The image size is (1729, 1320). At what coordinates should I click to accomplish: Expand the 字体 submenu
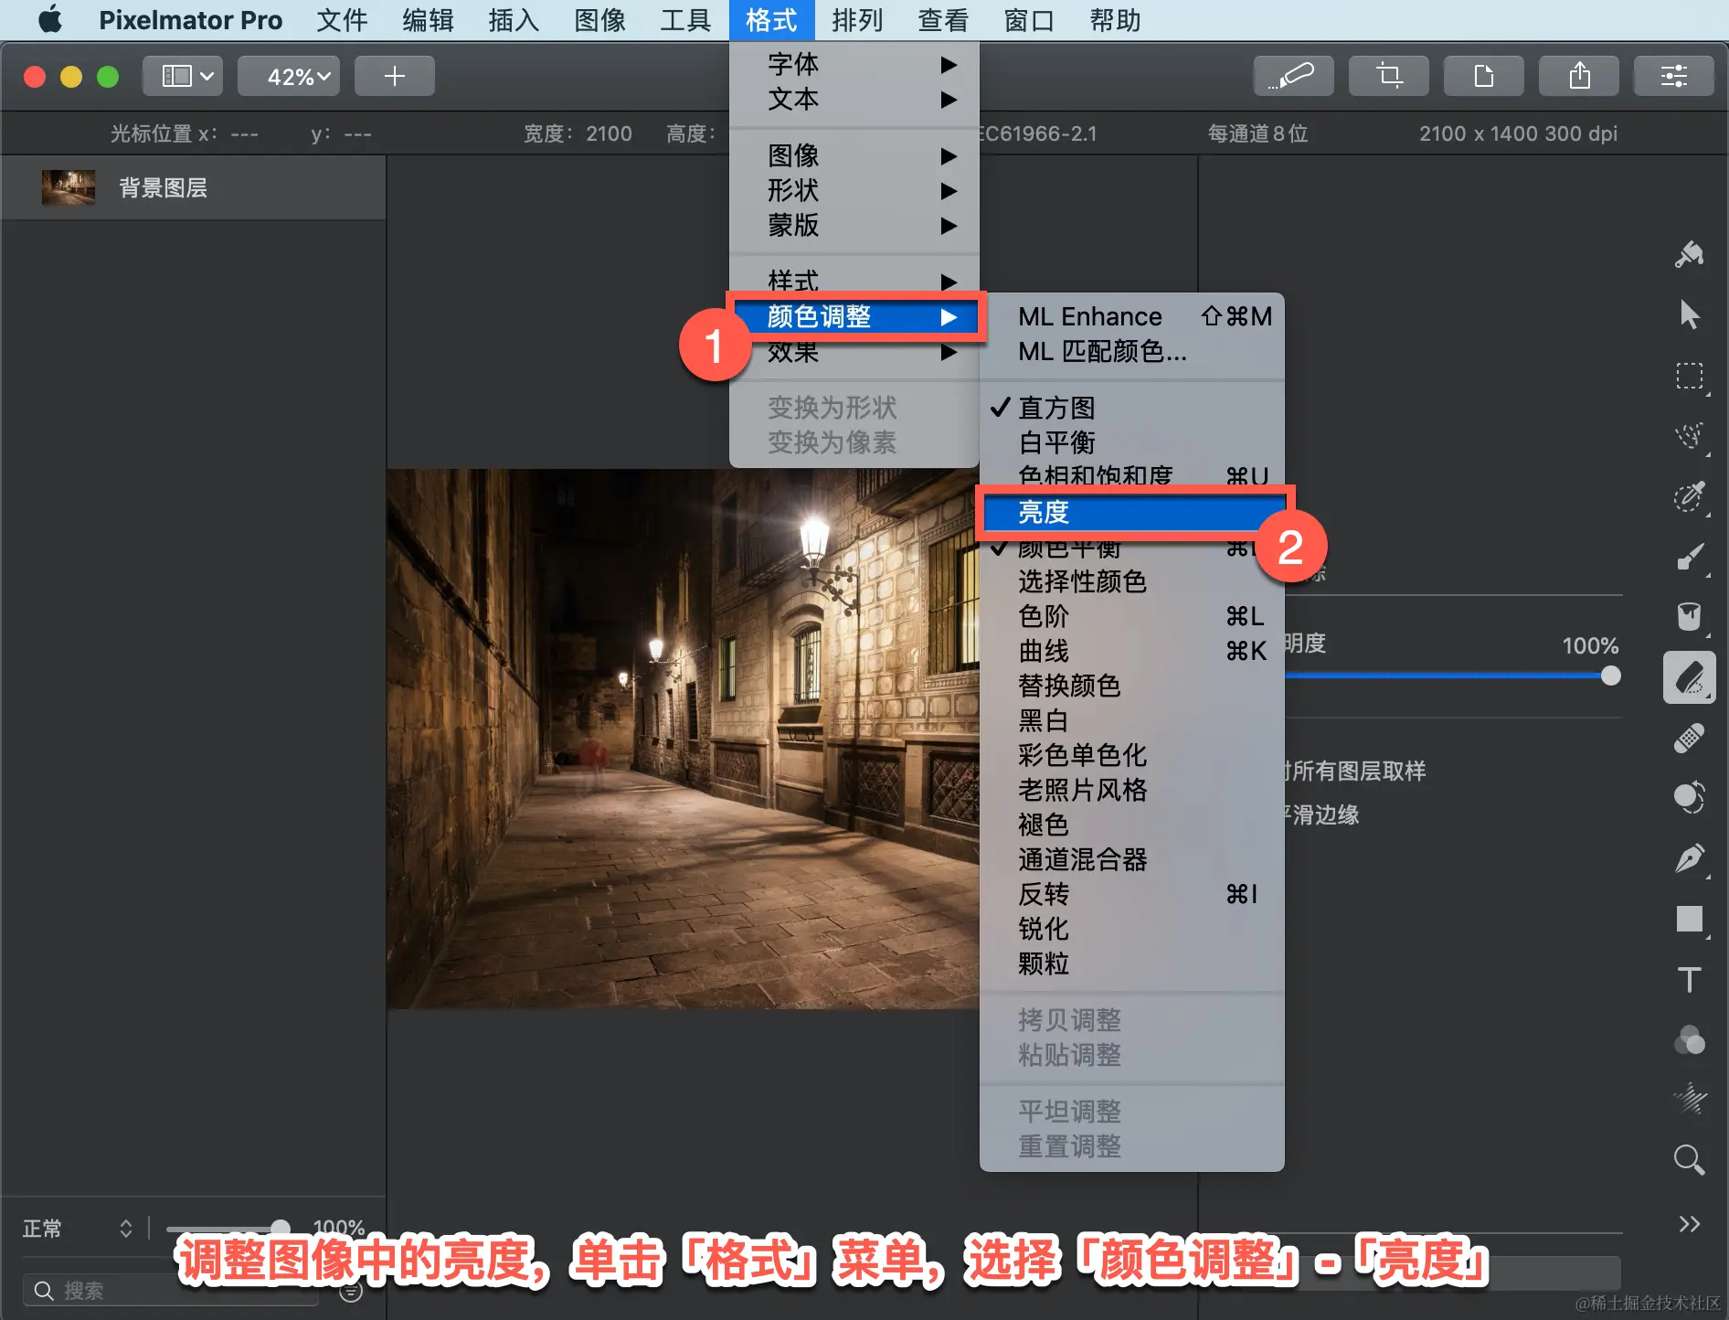click(854, 64)
